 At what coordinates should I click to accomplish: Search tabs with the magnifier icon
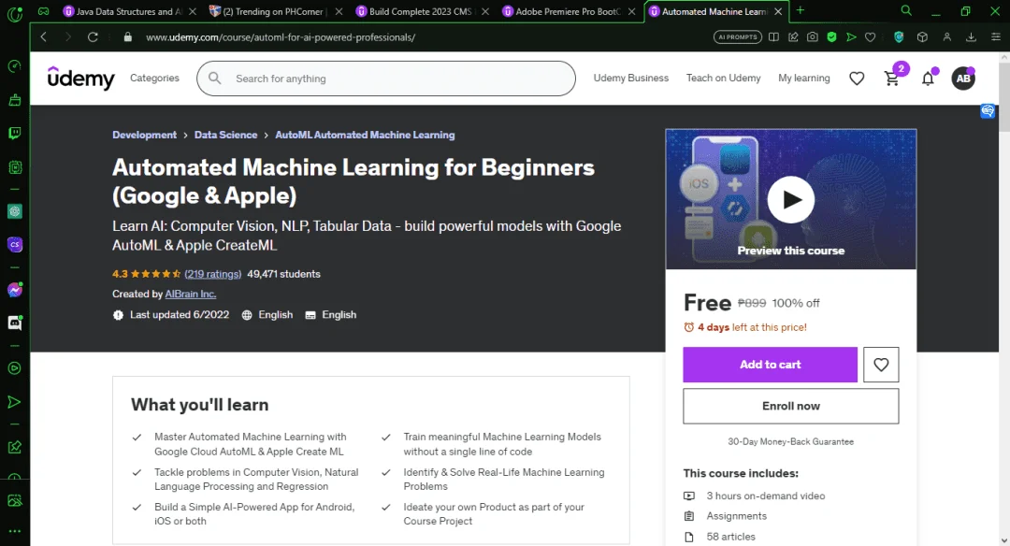[x=906, y=10]
